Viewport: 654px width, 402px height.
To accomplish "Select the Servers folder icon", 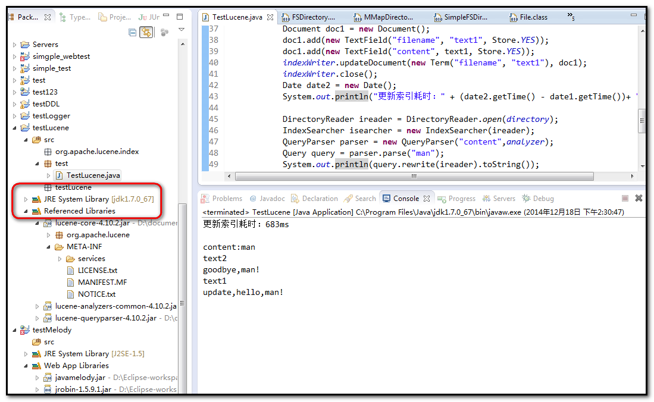I will click(25, 44).
